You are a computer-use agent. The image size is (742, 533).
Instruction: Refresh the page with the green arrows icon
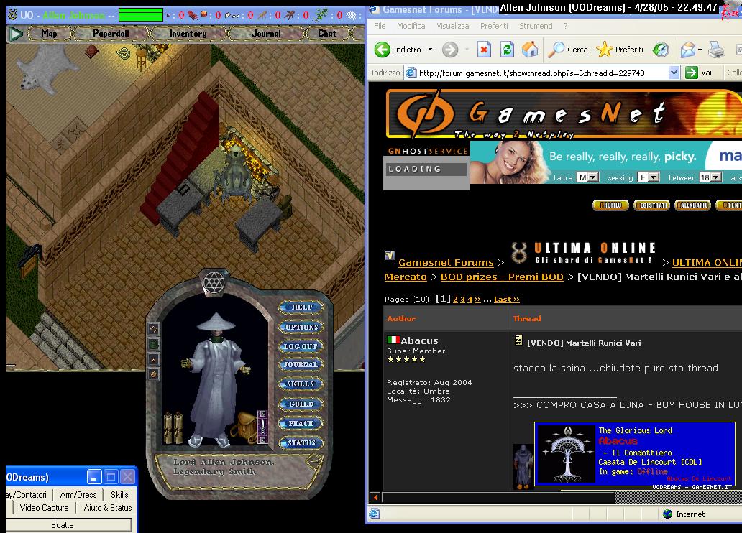coord(508,49)
